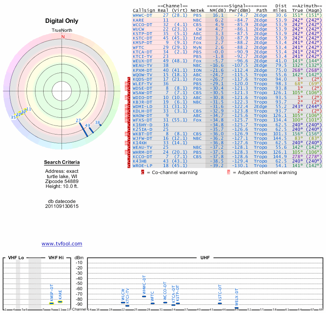The height and width of the screenshot is (313, 326).
Task: Select the KARE signal bar in VHF Hi chart
Action: tap(60, 302)
